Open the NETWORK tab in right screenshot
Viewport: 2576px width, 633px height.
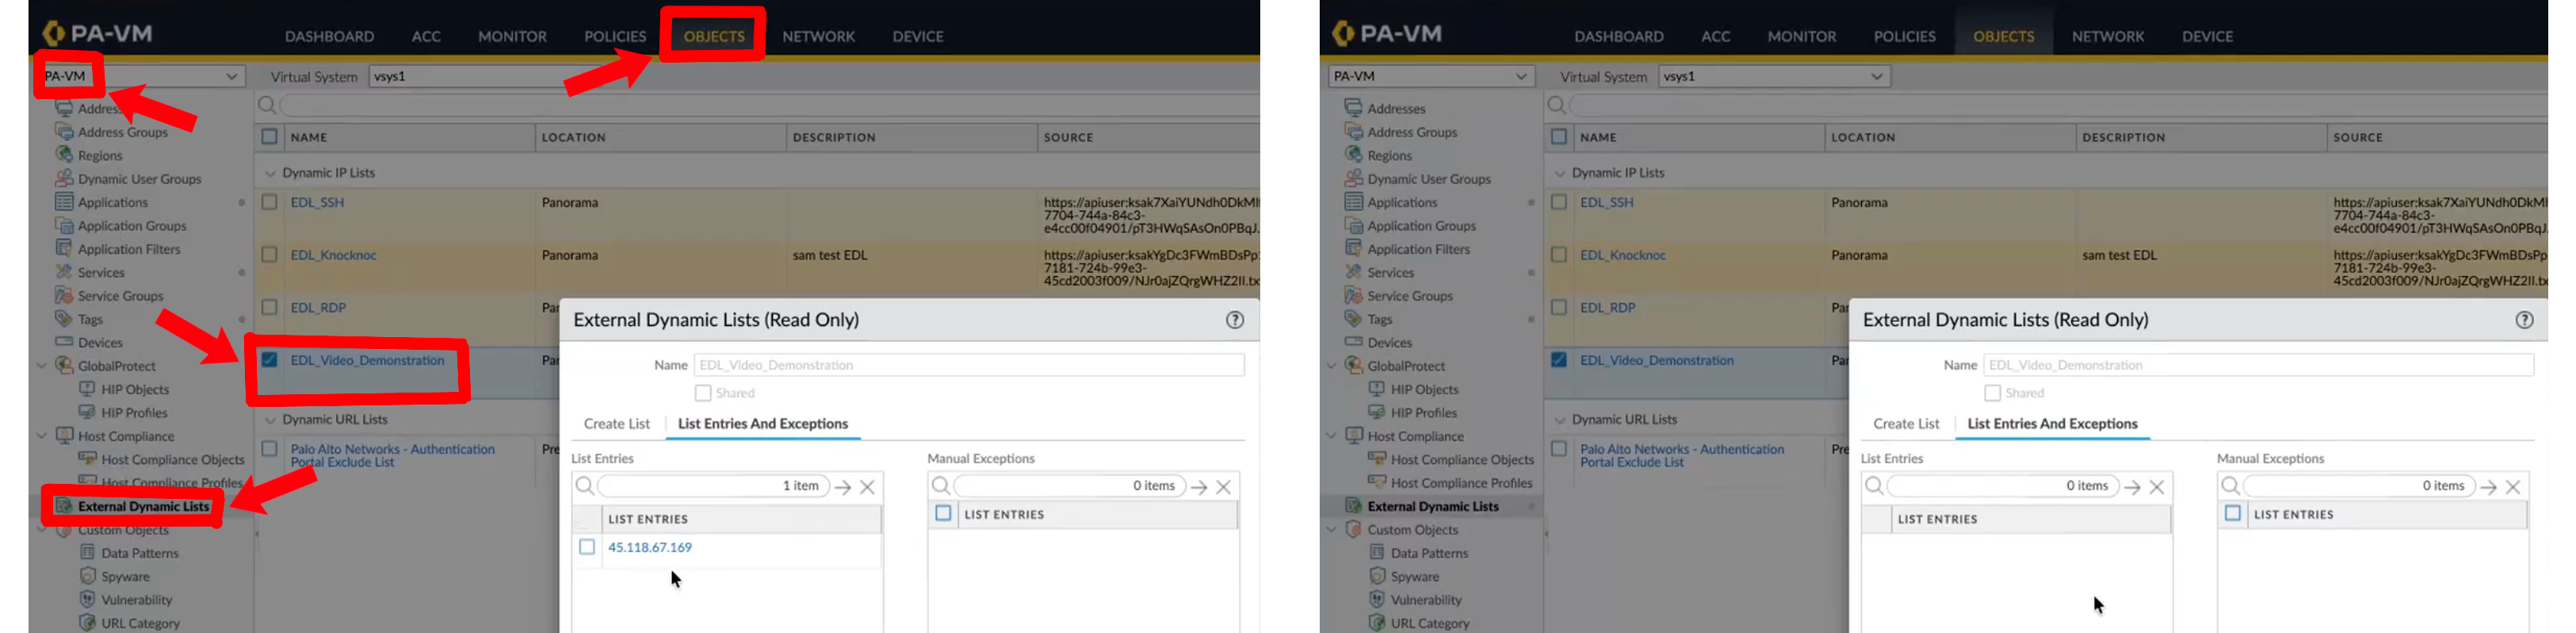2107,36
